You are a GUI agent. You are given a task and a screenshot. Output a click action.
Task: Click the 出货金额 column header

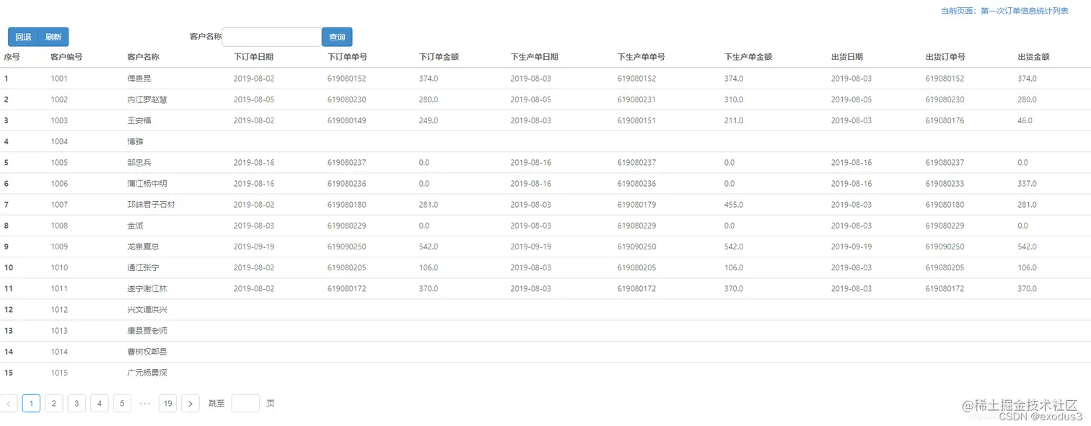pos(1033,57)
